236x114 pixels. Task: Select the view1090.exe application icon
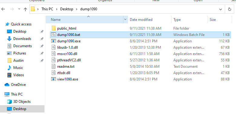(54, 79)
